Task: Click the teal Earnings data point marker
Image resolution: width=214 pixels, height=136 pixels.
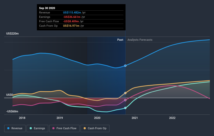Action: [125, 108]
